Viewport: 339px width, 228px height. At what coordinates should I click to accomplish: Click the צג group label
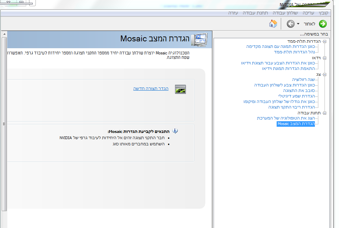pyautogui.click(x=318, y=74)
